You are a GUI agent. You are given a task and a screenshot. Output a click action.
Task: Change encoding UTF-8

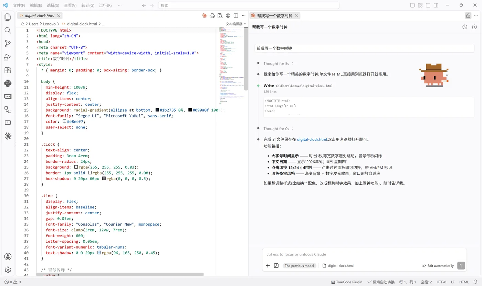tap(441, 282)
